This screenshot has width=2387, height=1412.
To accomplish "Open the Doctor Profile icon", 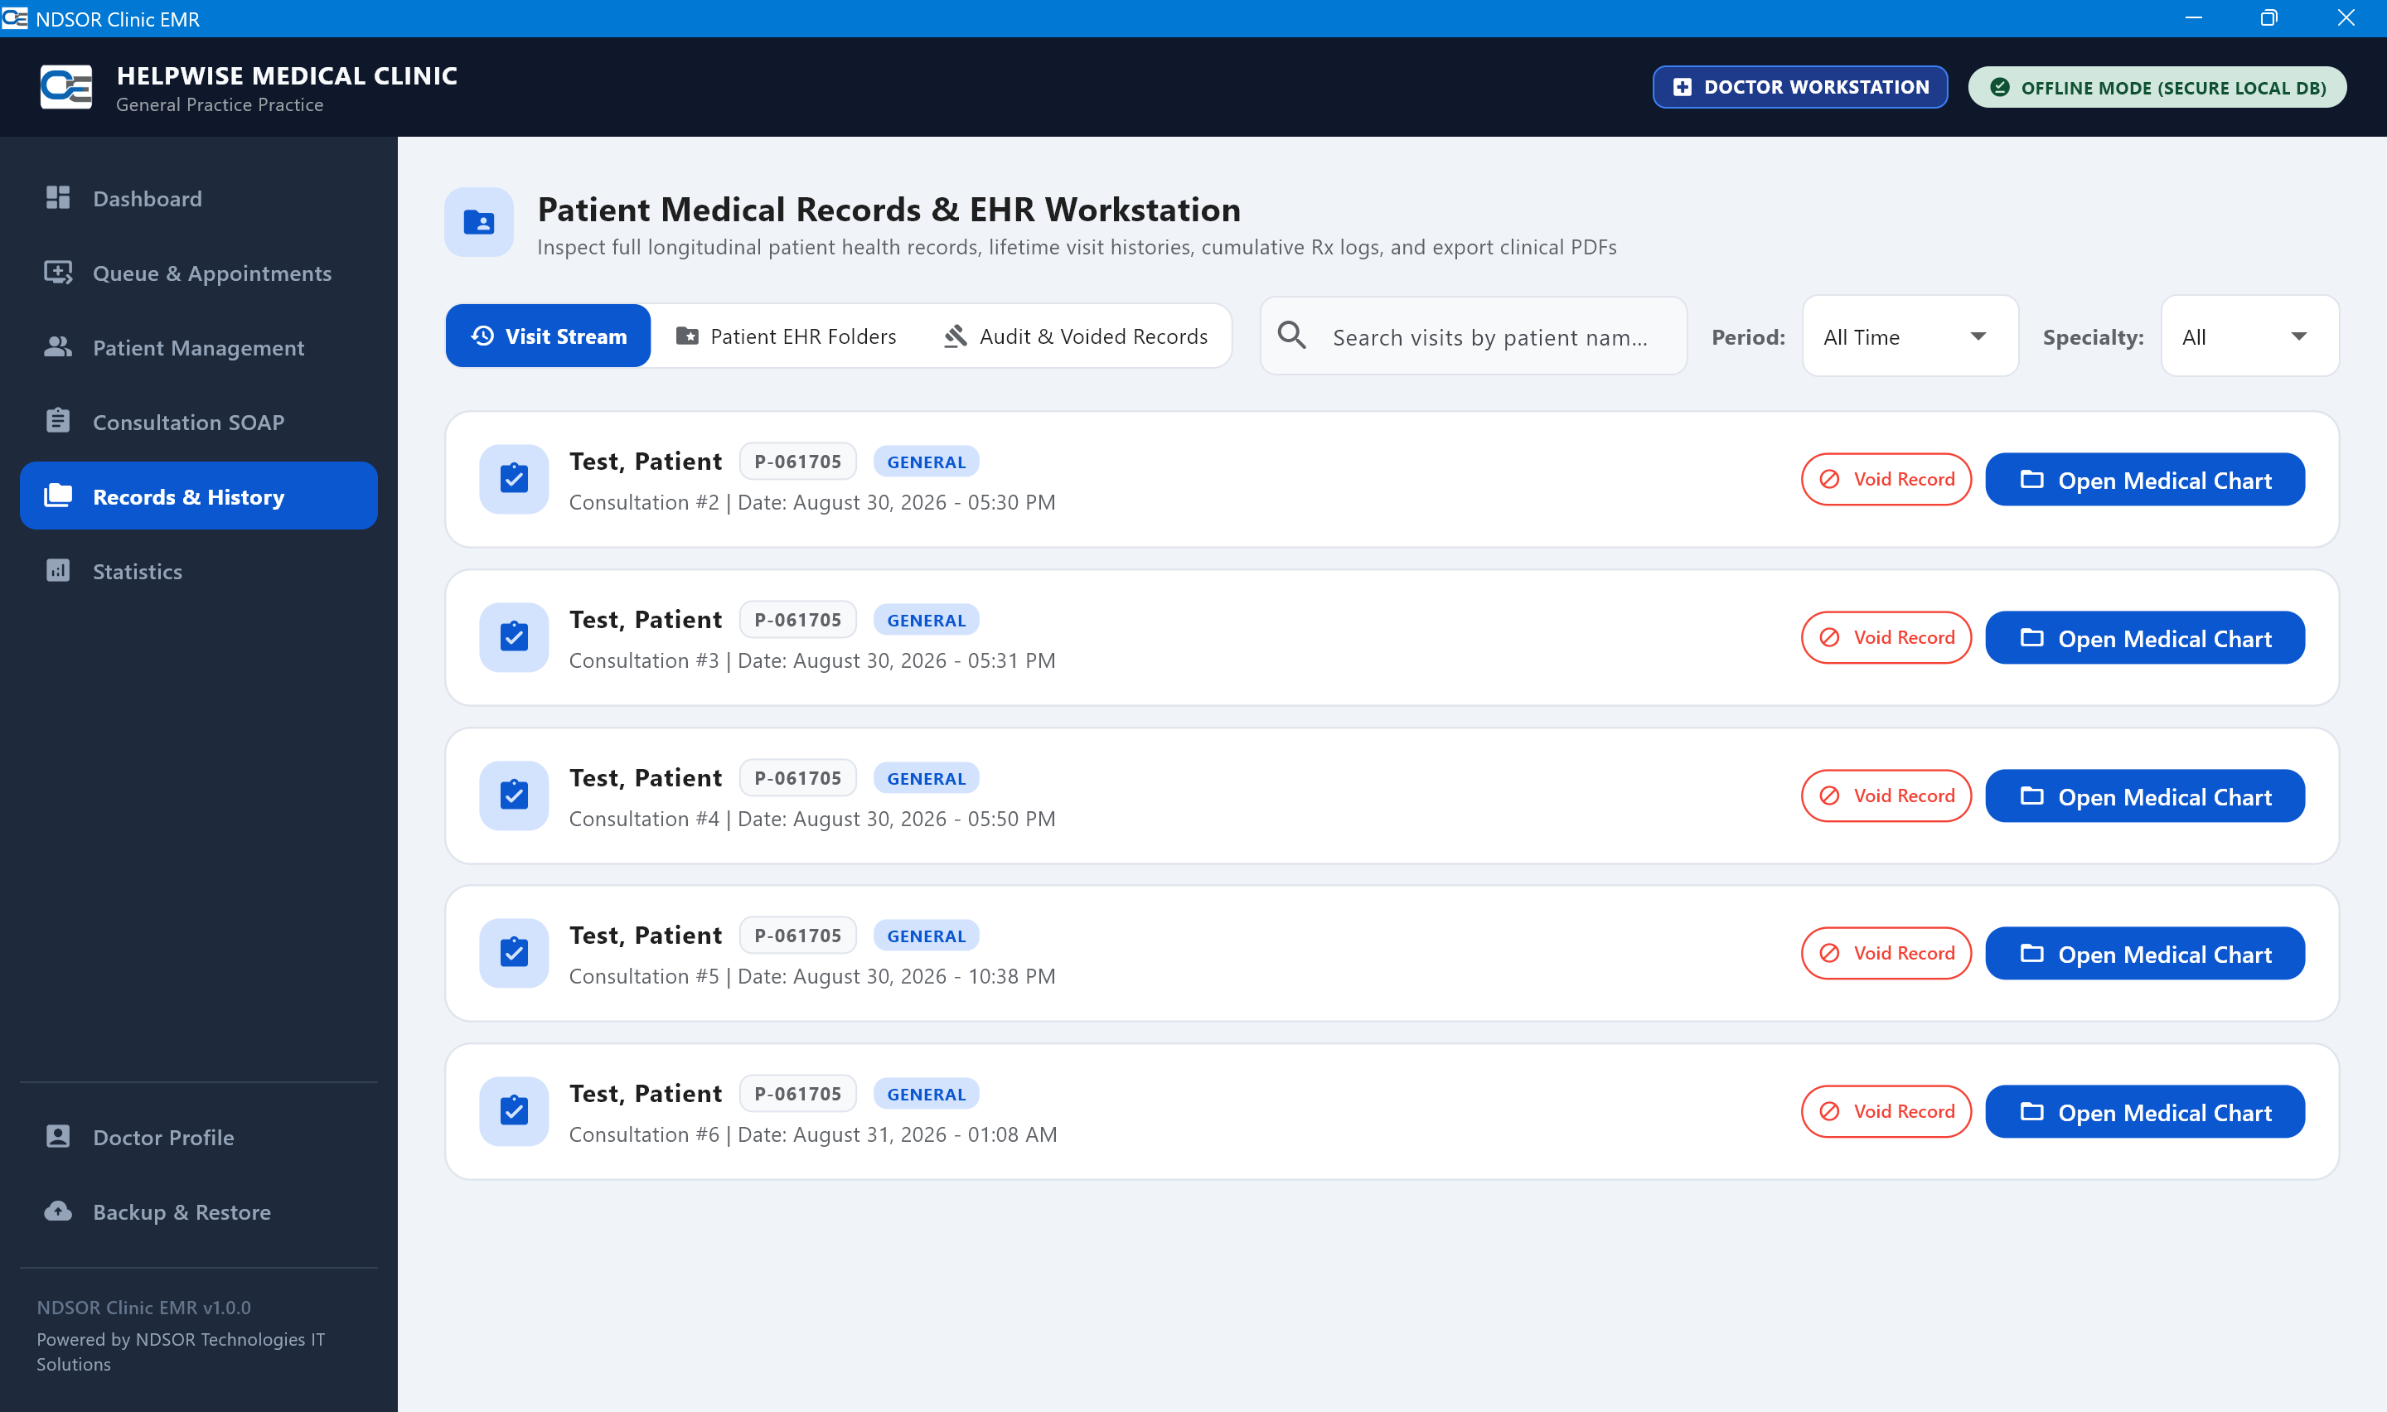I will (58, 1137).
